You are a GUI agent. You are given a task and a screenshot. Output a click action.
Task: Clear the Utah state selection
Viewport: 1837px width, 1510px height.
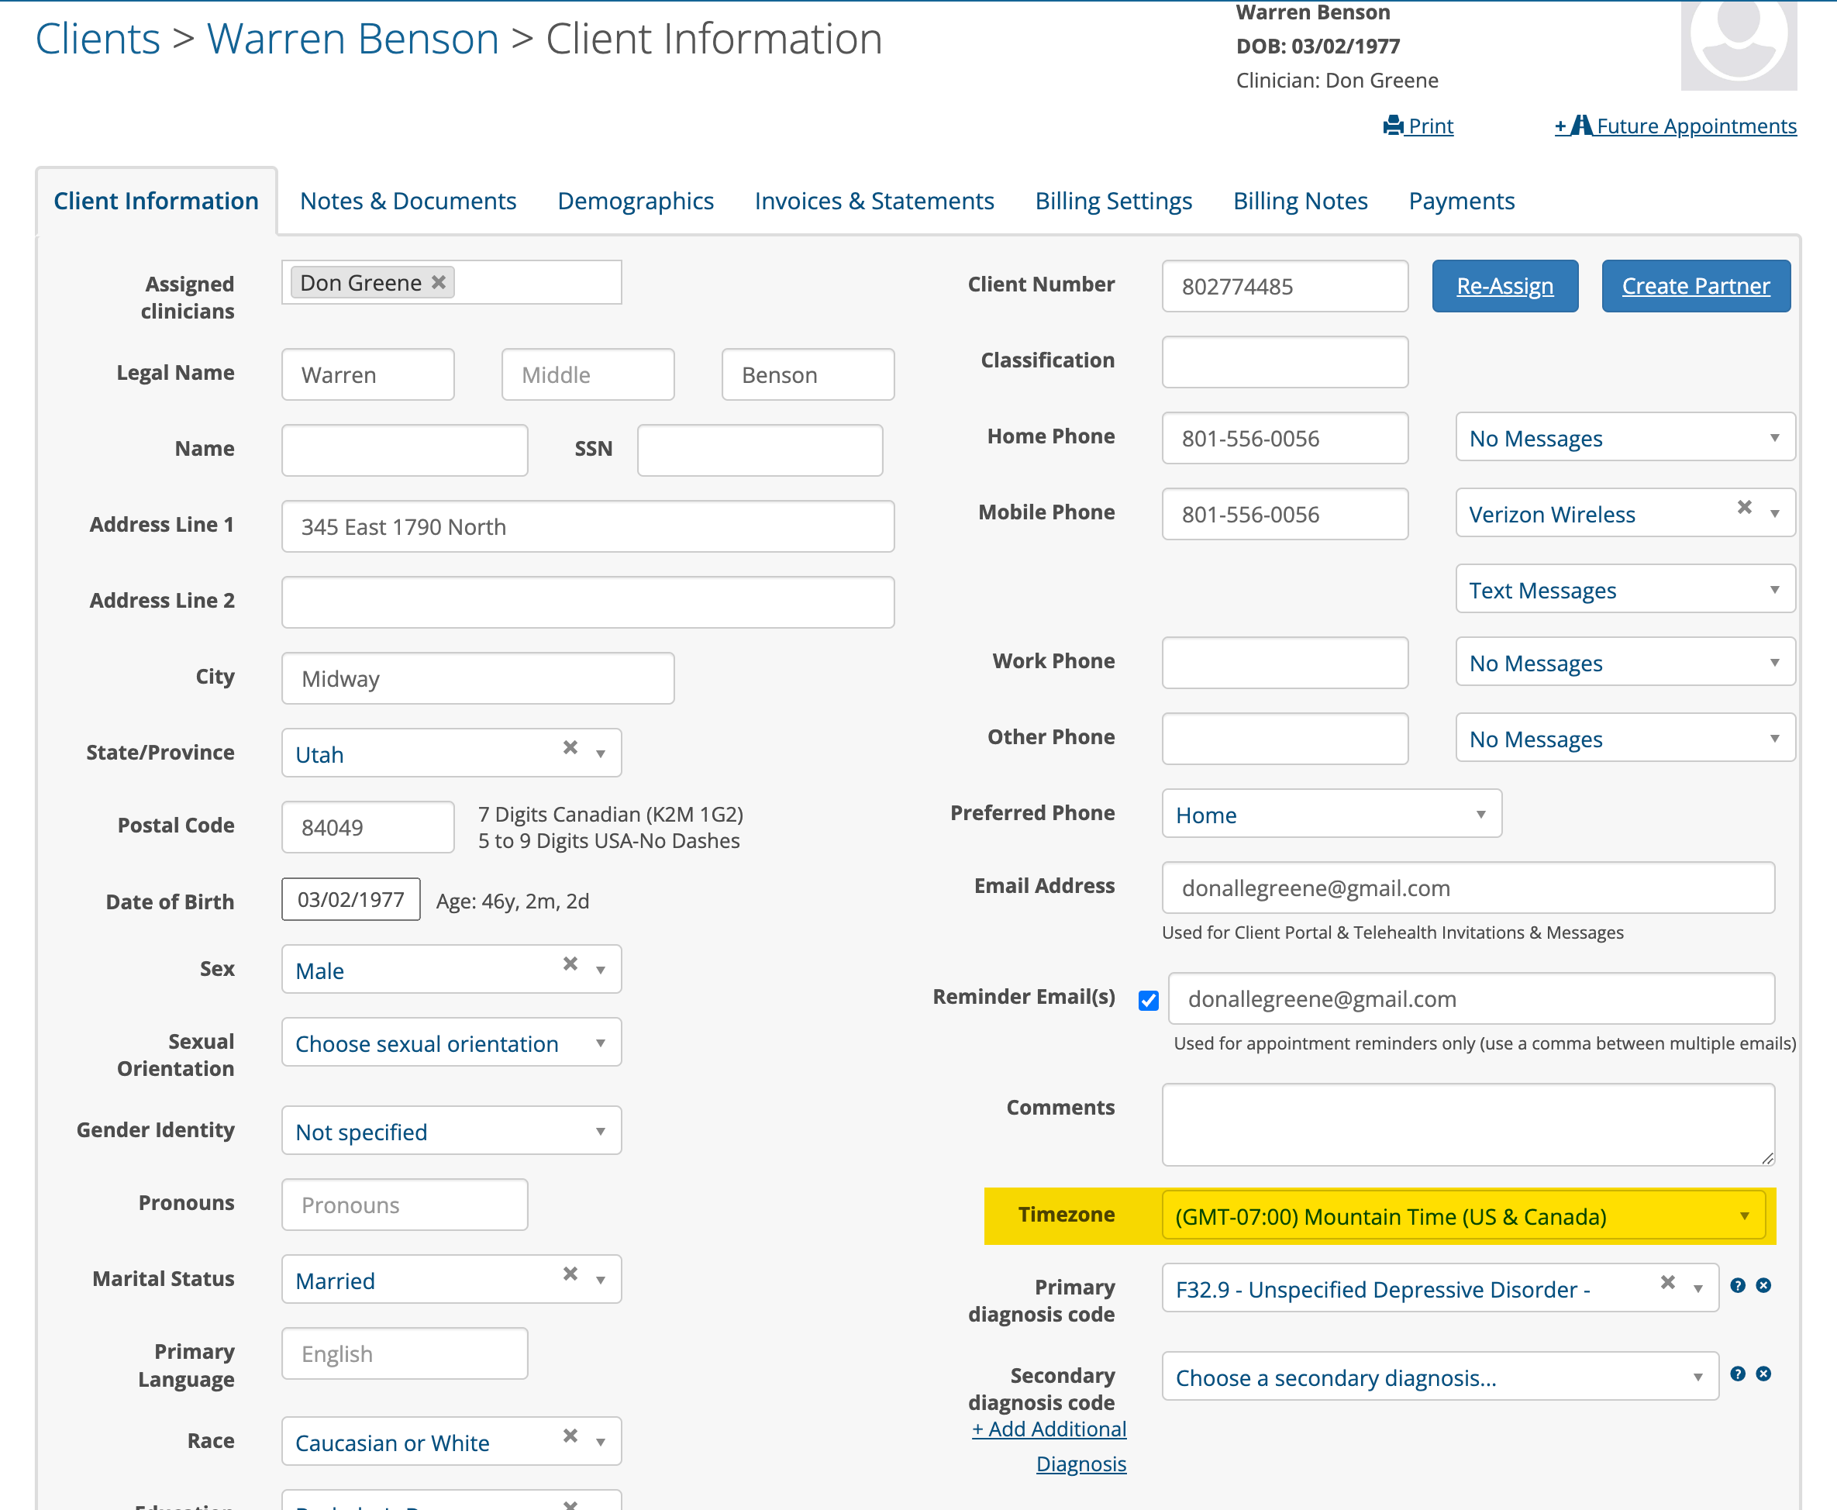tap(570, 747)
